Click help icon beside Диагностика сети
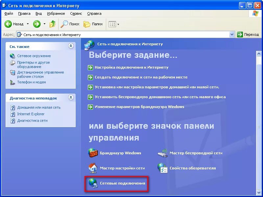The image size is (263, 197). (x=13, y=120)
